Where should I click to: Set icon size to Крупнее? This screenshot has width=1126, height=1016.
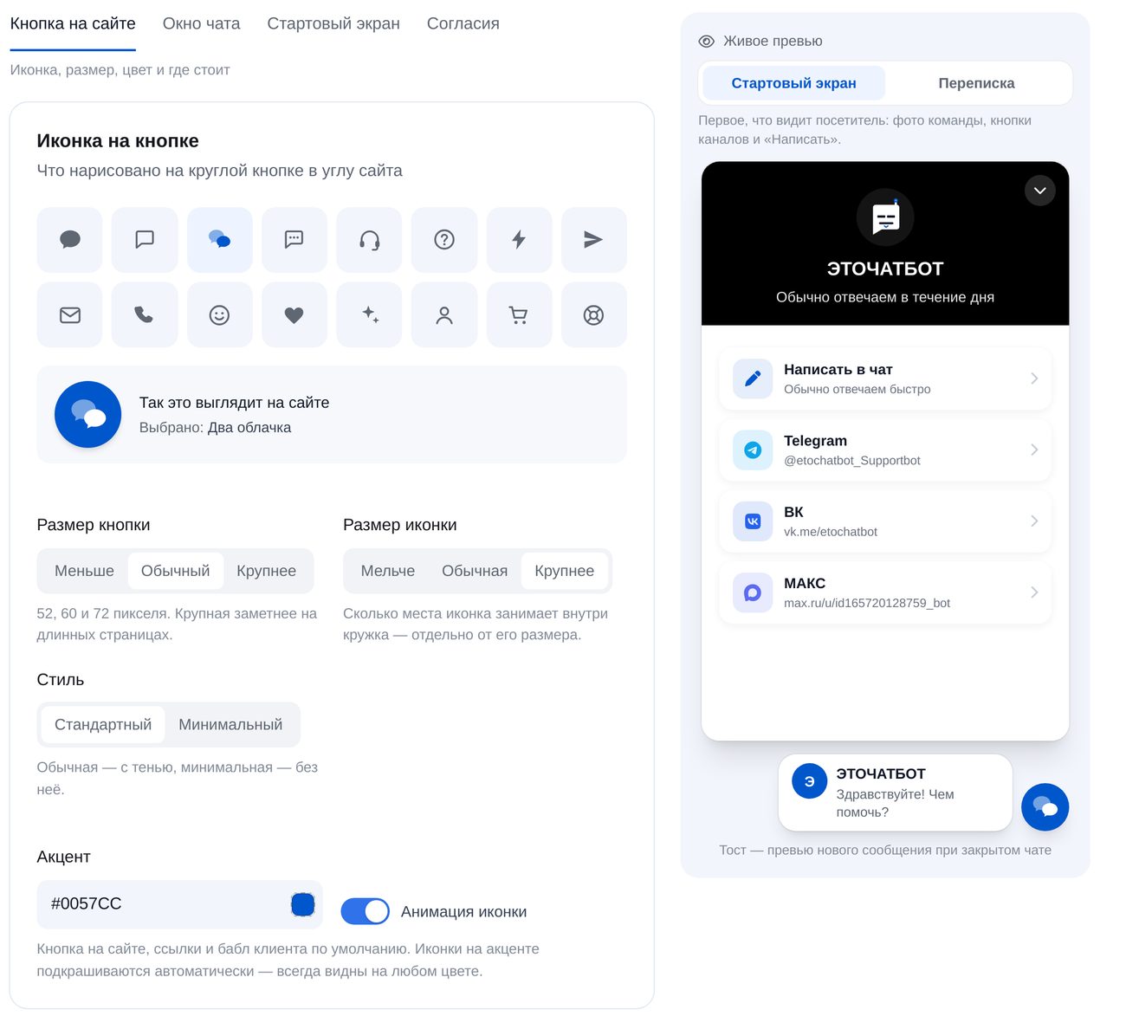click(x=565, y=571)
